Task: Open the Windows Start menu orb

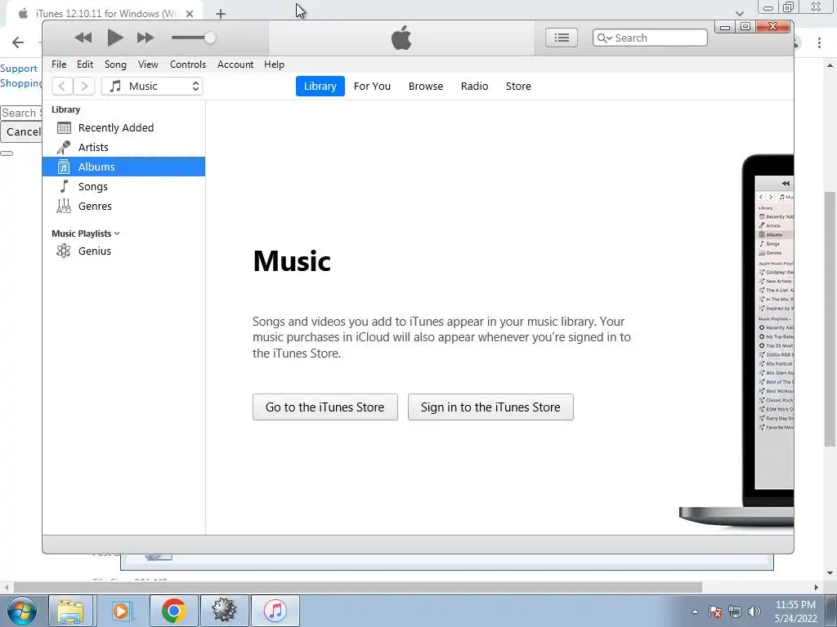Action: point(21,611)
